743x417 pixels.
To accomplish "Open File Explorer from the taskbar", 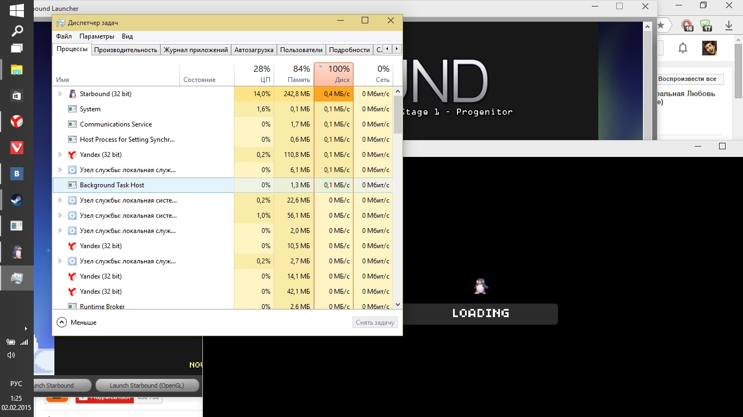I will (17, 69).
